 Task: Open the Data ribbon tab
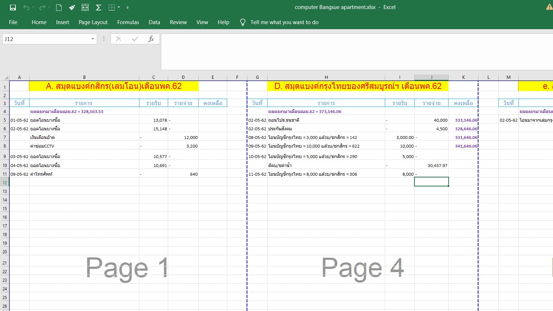coord(154,22)
